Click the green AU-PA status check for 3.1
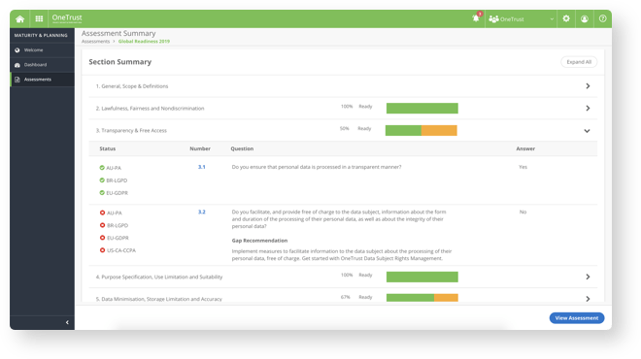Screen dimensions: 641x359 [102, 168]
